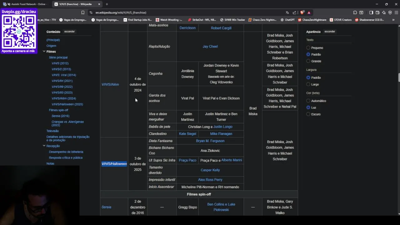Image resolution: width=400 pixels, height=225 pixels.
Task: Open the Shadowverse CCG bookmark
Action: point(369,20)
